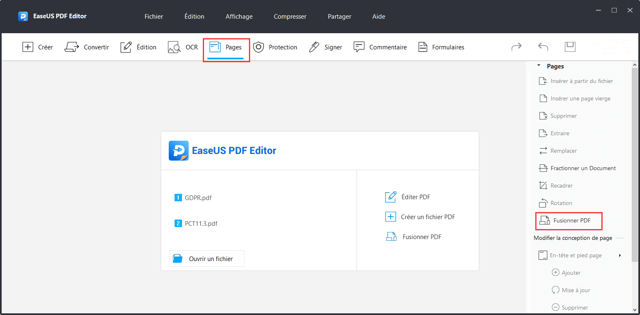Click the EaseUS PDF Editor title bar logo
This screenshot has width=640, height=315.
23,17
